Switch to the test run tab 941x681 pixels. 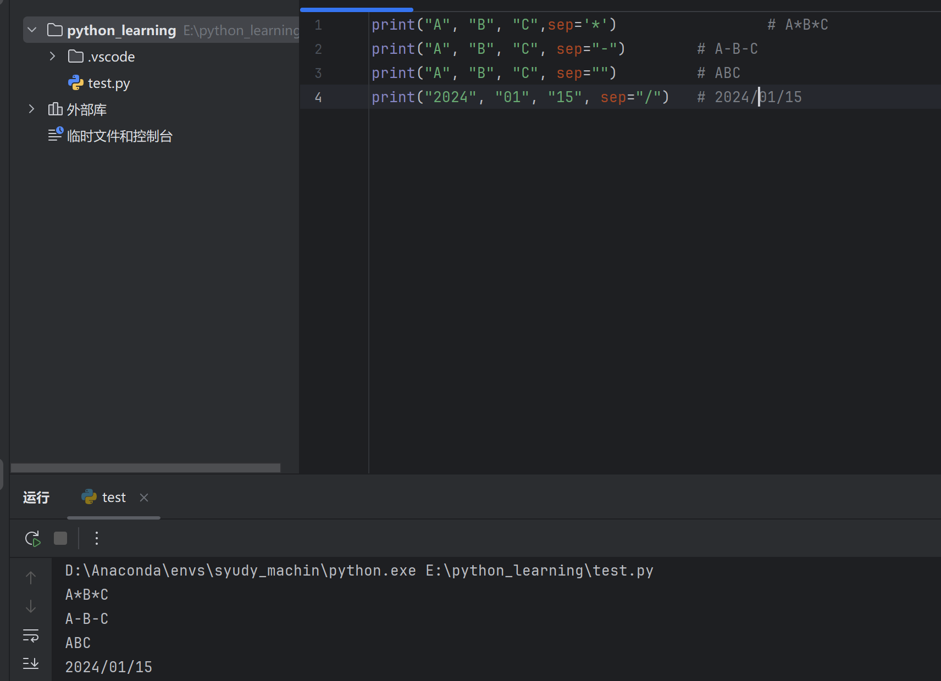click(x=114, y=498)
